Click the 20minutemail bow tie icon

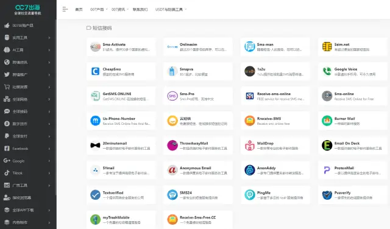95,146
